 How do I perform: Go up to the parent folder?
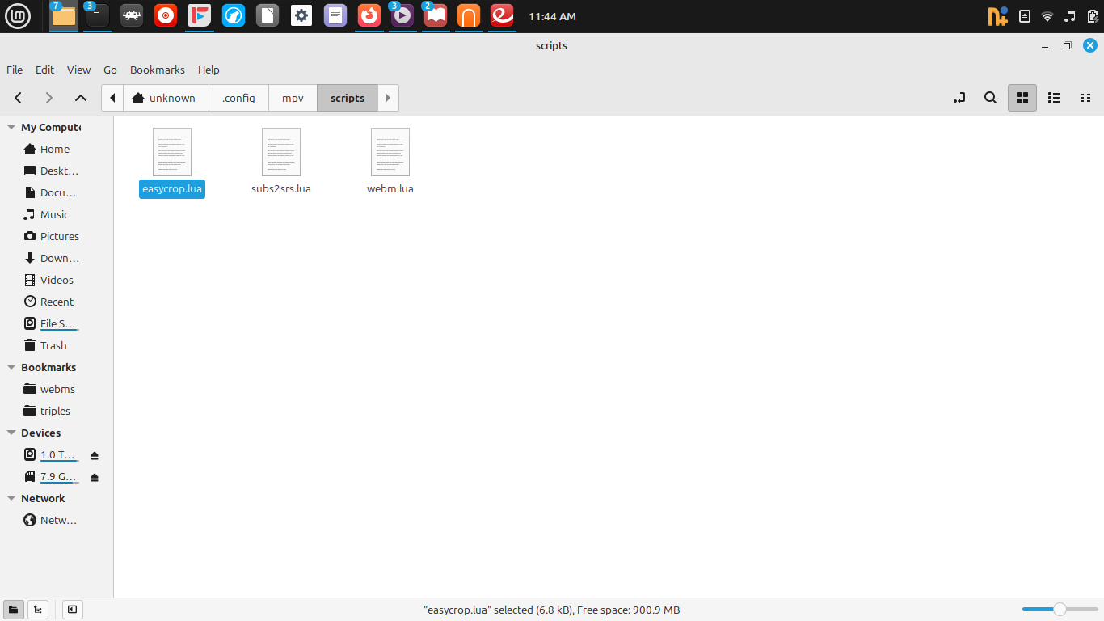tap(80, 98)
